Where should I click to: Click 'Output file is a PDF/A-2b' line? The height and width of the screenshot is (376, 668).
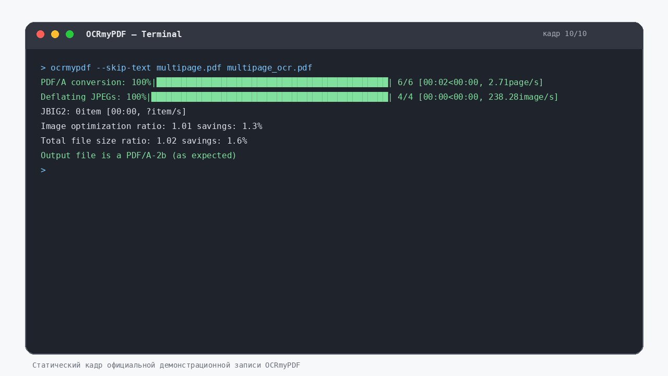coord(139,156)
